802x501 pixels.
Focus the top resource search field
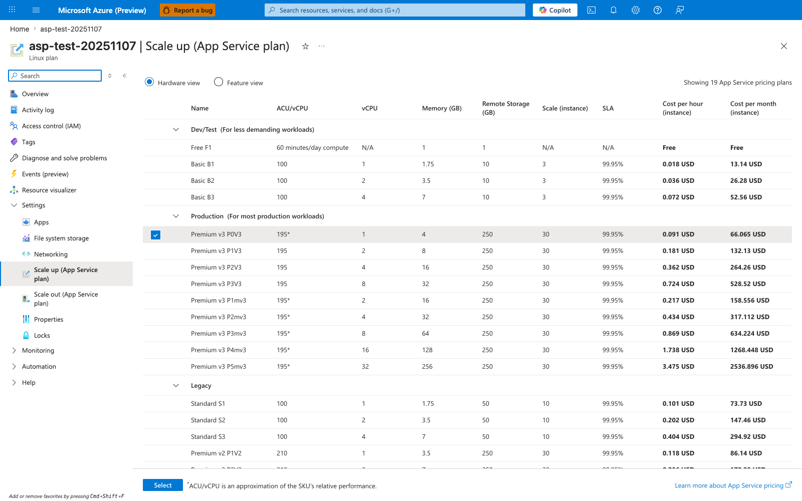[x=395, y=10]
